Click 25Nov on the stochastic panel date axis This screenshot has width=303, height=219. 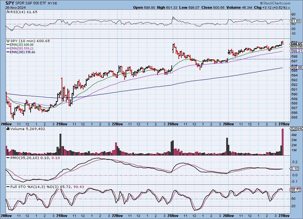pos(173,216)
